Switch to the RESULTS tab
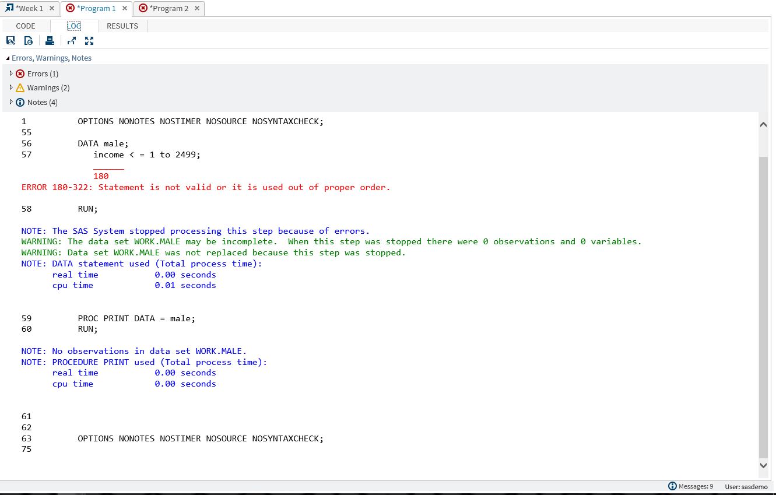The height and width of the screenshot is (495, 776). 122,26
